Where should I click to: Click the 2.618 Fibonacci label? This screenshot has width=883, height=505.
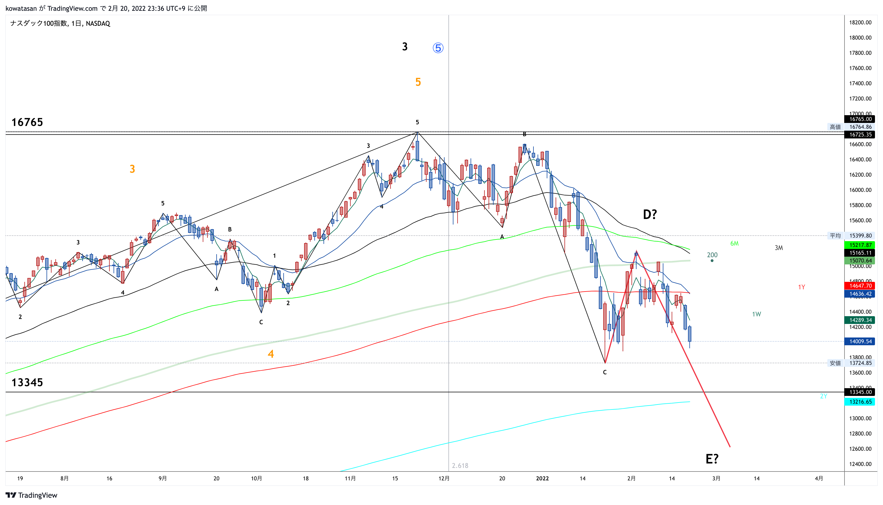[460, 465]
